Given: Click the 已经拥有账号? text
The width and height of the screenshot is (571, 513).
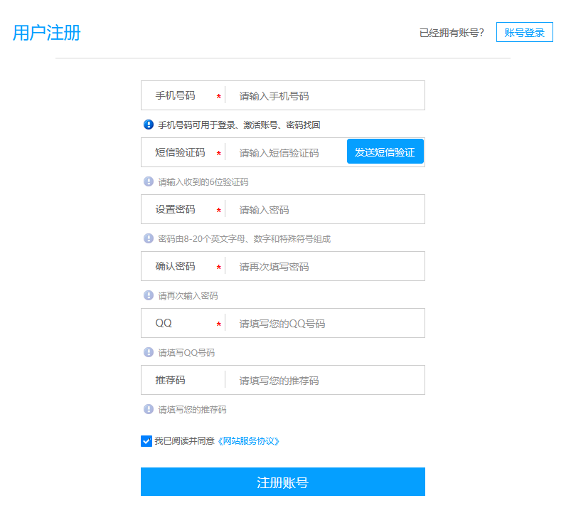Looking at the screenshot, I should (x=452, y=33).
